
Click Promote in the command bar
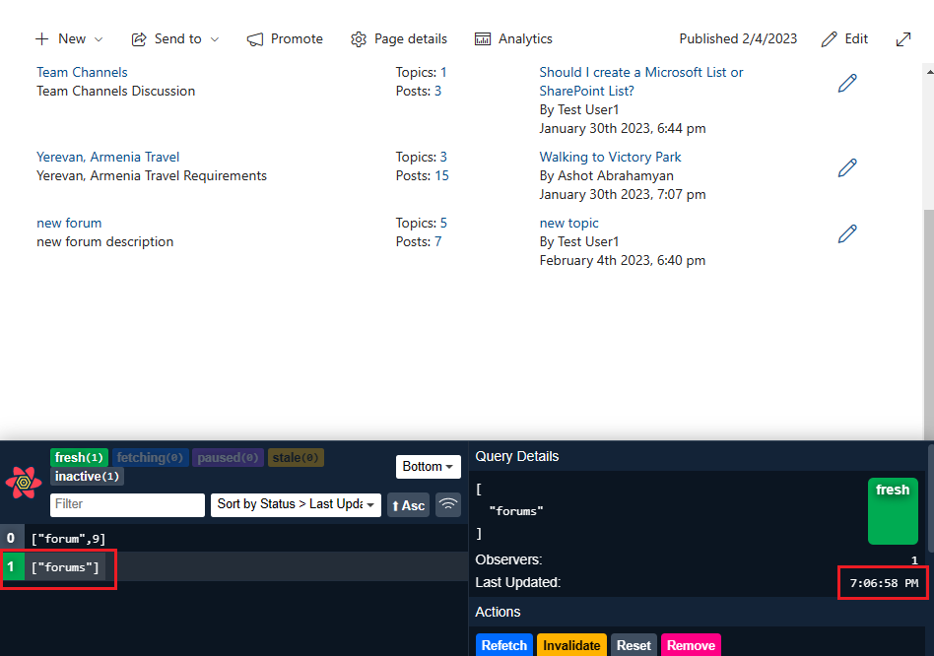click(x=285, y=39)
